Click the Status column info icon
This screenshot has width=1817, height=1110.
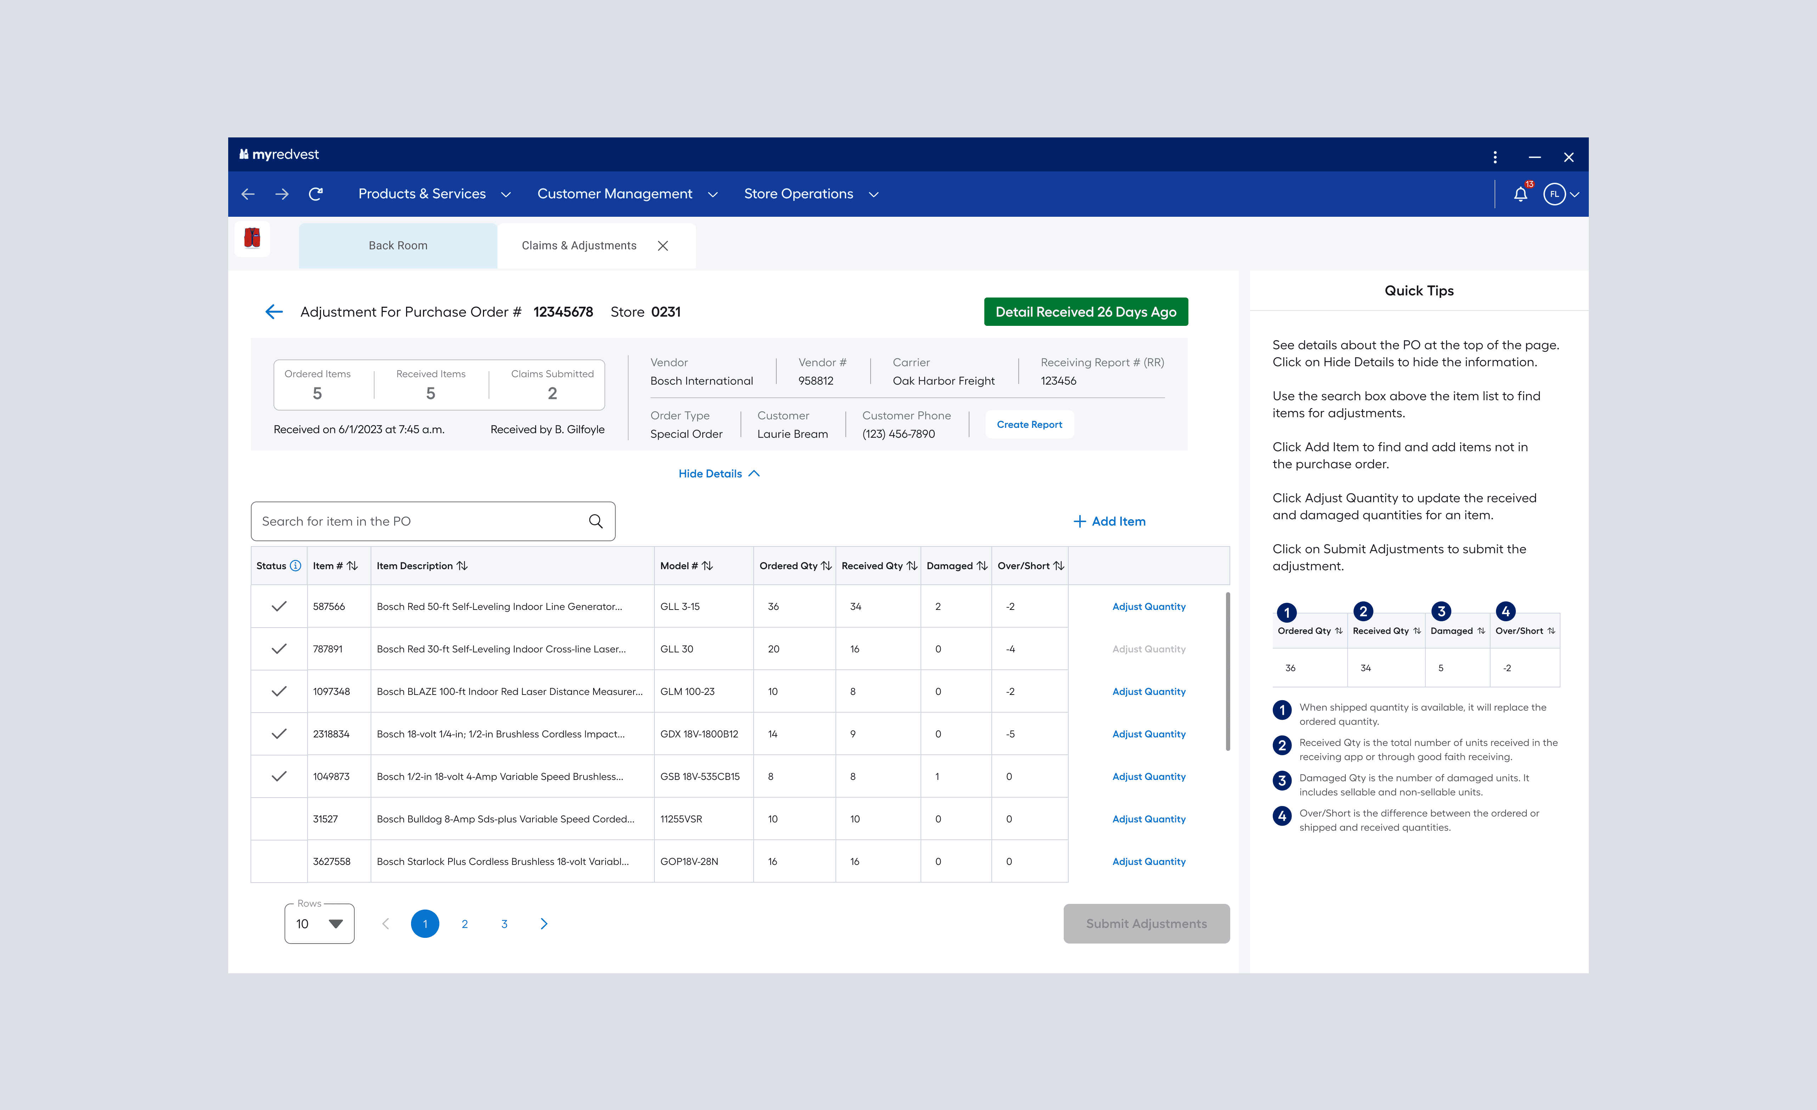(x=296, y=565)
